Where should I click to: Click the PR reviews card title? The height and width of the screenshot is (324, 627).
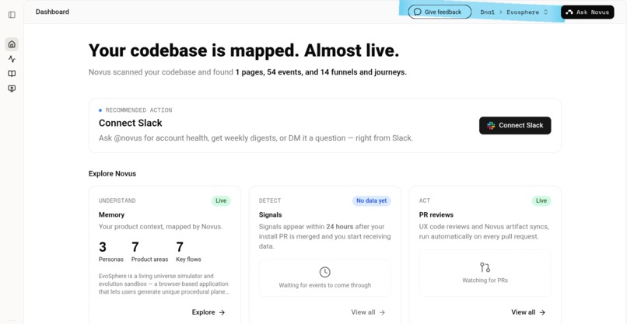pyautogui.click(x=436, y=214)
